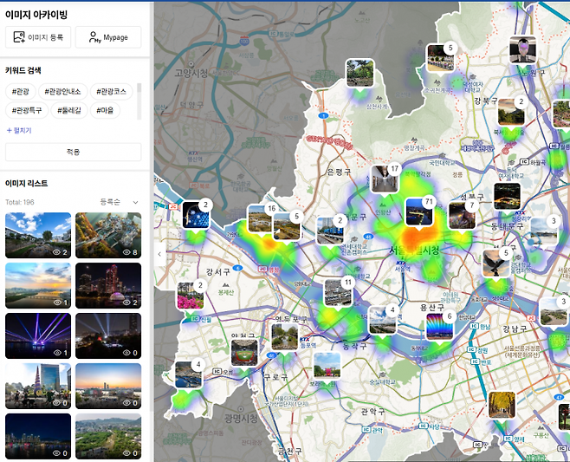
Task: Click the map cluster marker with count 6
Action: pos(439,326)
